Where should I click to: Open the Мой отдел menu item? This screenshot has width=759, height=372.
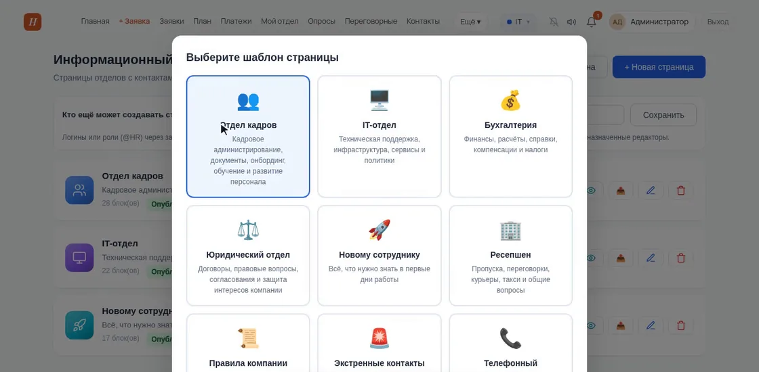pos(280,21)
